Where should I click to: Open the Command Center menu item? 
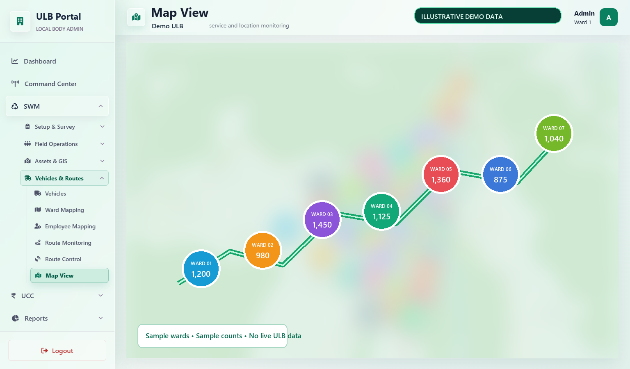pos(57,84)
